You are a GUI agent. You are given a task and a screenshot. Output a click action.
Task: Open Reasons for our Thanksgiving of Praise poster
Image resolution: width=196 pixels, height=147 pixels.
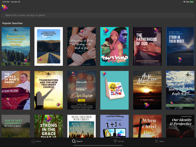(x=16, y=47)
